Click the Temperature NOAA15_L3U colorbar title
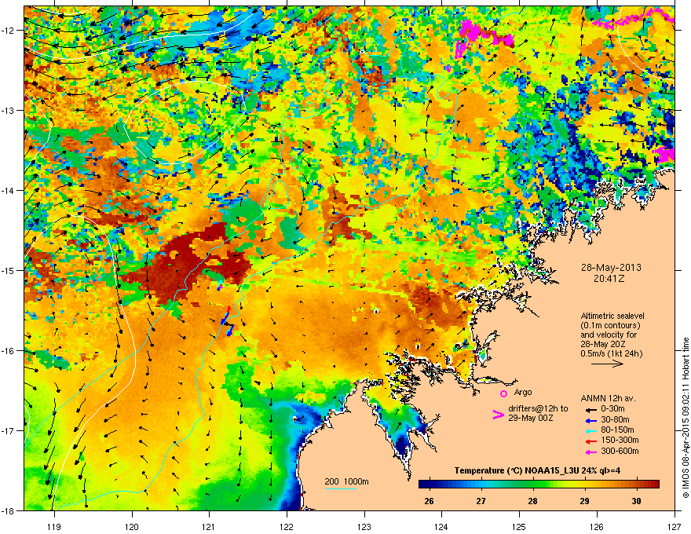The height and width of the screenshot is (534, 691). click(538, 470)
